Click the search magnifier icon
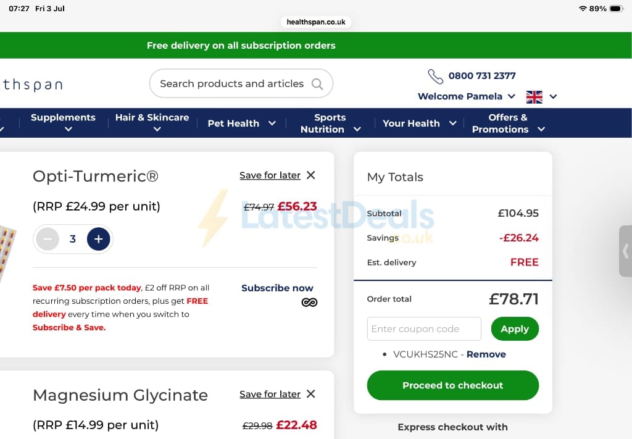 317,84
